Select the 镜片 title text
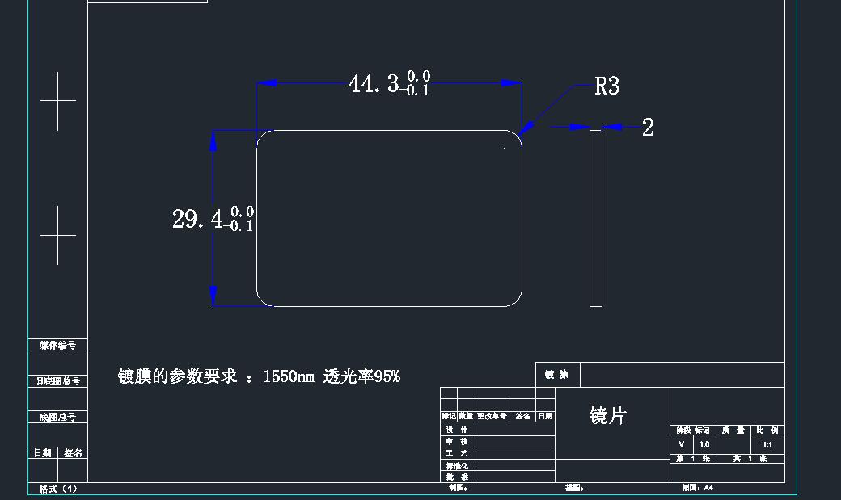Viewport: 841px width, 500px height. tap(608, 416)
